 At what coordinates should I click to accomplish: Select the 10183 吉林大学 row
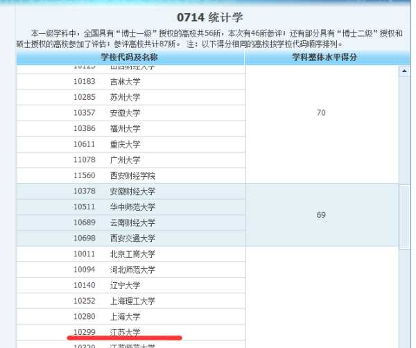click(x=131, y=82)
